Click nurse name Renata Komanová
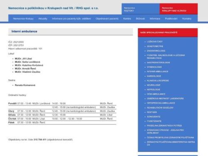Screen dimensions: 208x156 pyautogui.click(x=25, y=85)
